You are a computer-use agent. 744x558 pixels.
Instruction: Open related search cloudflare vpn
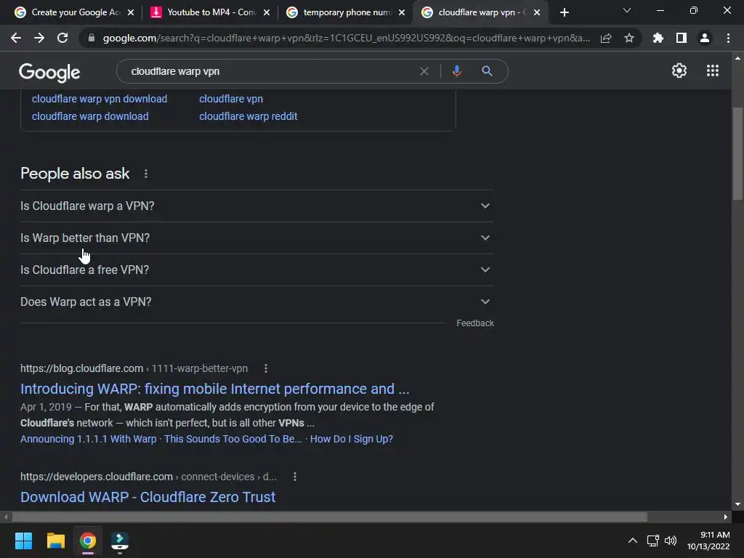[231, 99]
